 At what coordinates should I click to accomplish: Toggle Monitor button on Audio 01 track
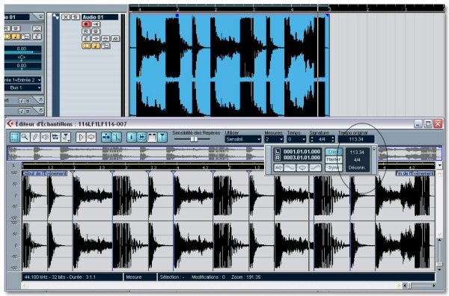pyautogui.click(x=96, y=24)
